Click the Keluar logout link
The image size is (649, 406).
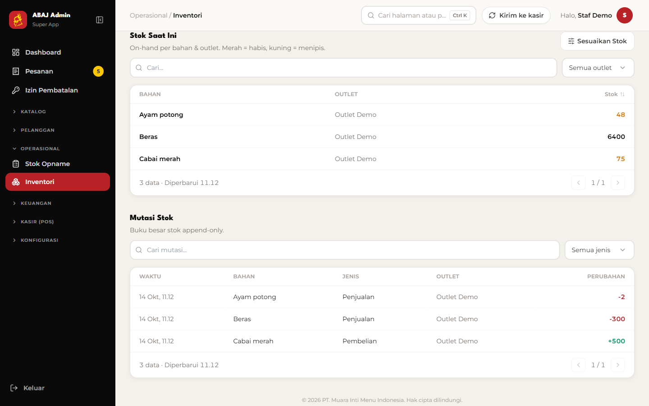click(x=28, y=388)
